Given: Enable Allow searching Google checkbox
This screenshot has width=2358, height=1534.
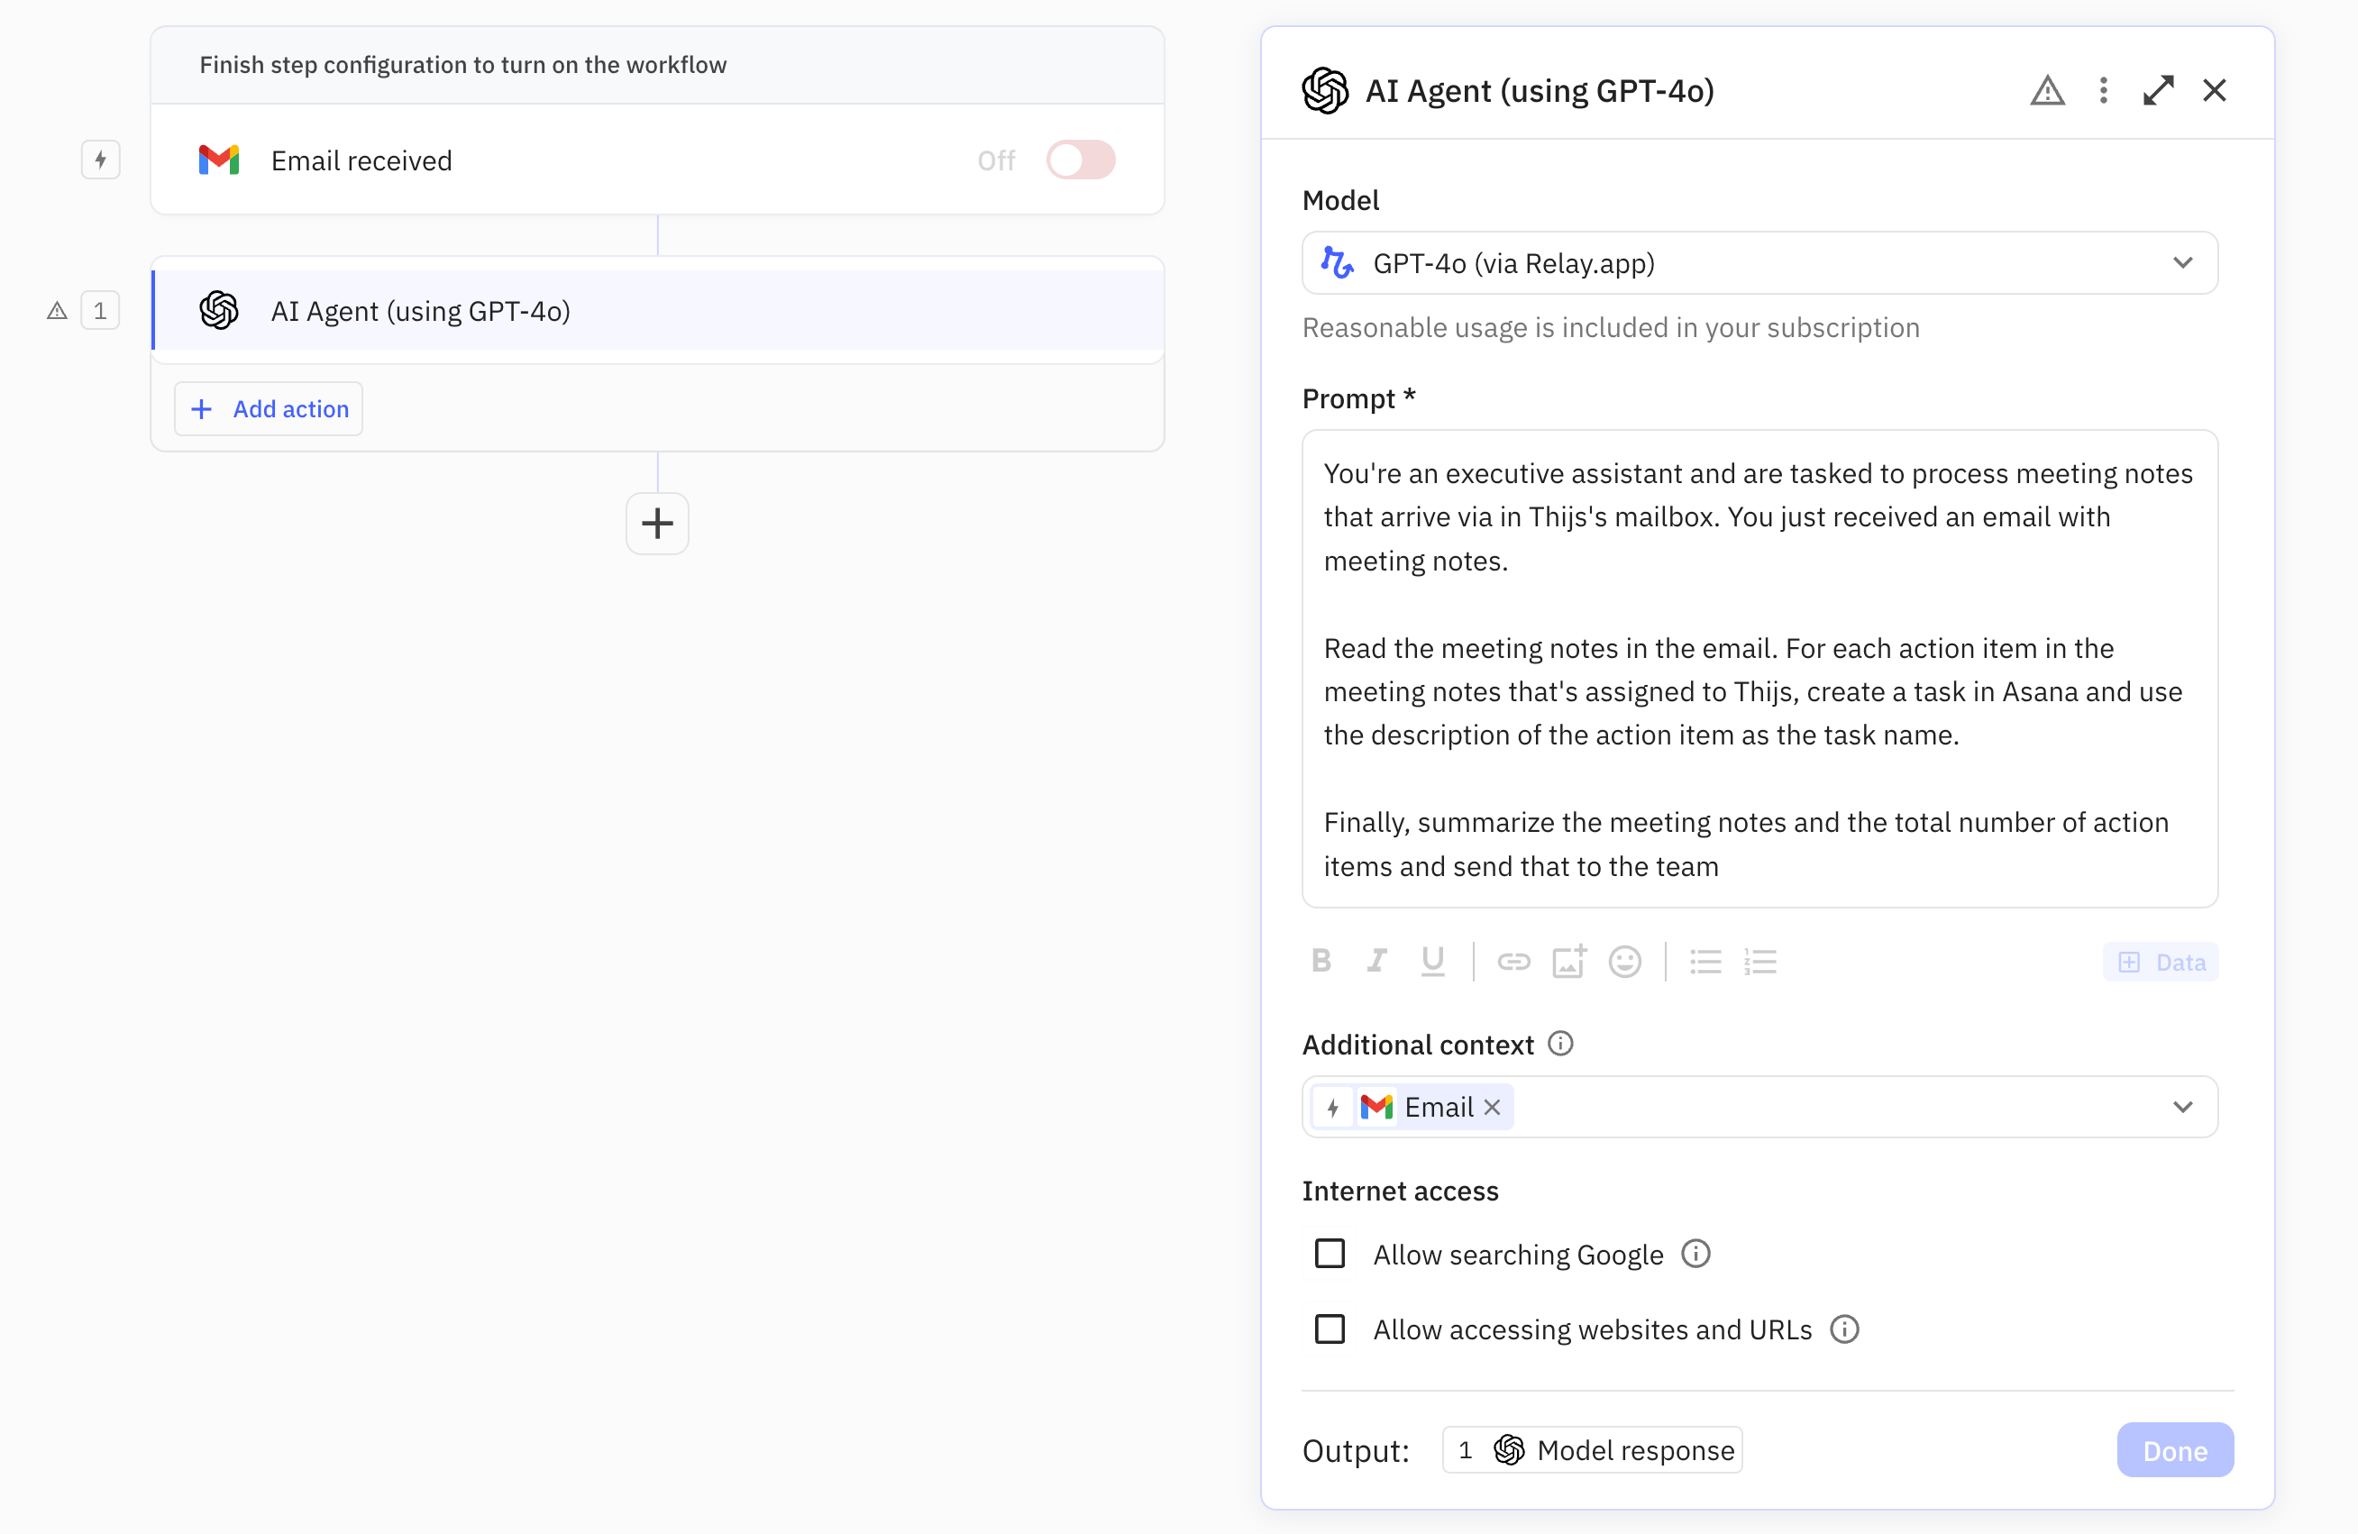Looking at the screenshot, I should (1330, 1254).
